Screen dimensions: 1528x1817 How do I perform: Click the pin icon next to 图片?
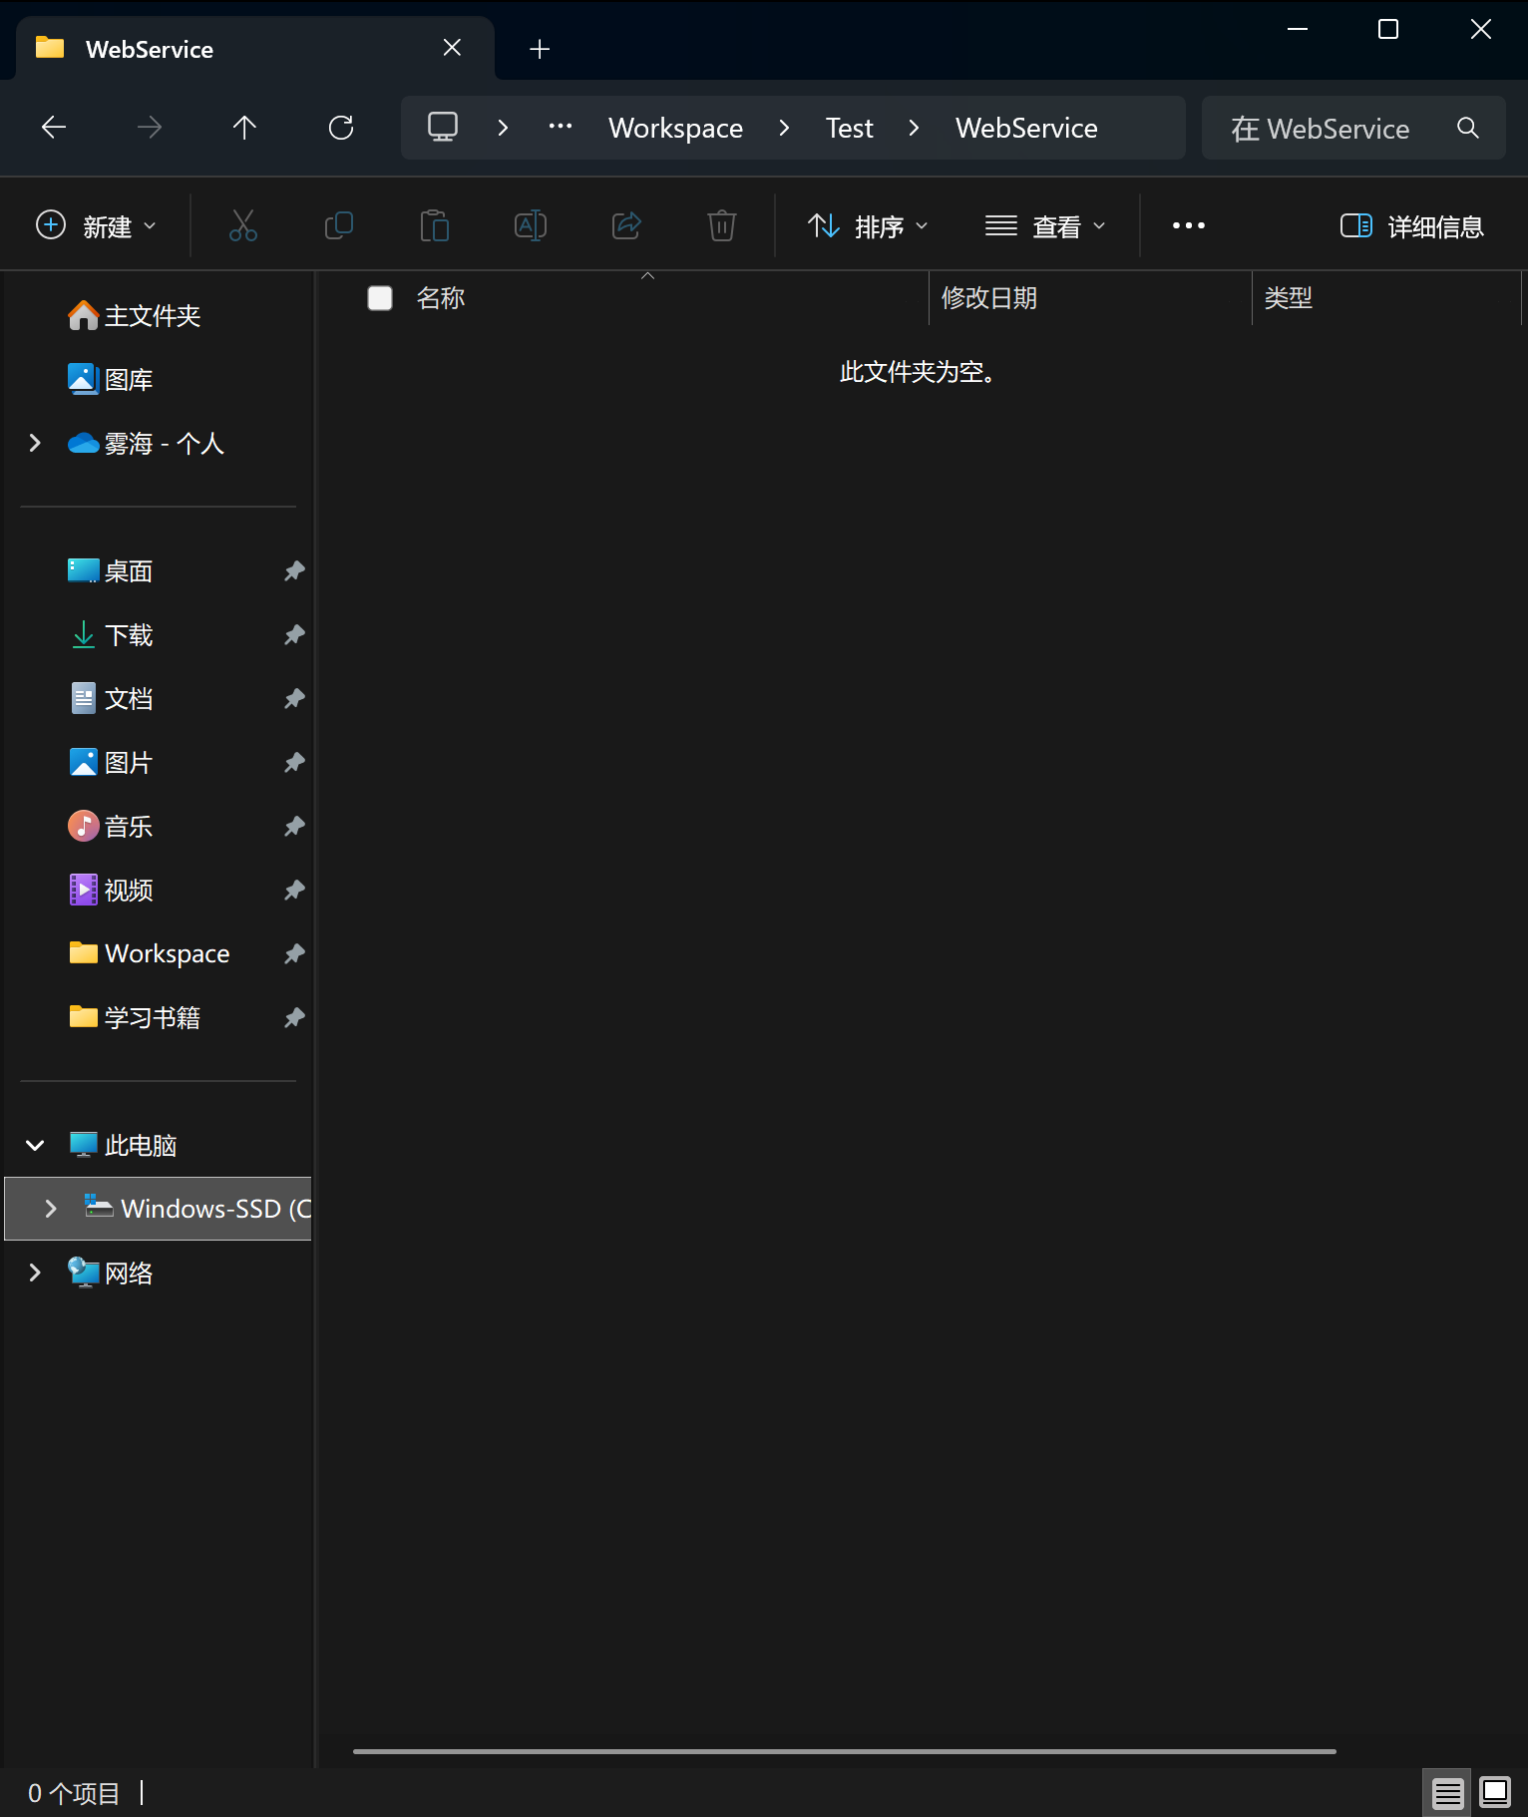[294, 763]
